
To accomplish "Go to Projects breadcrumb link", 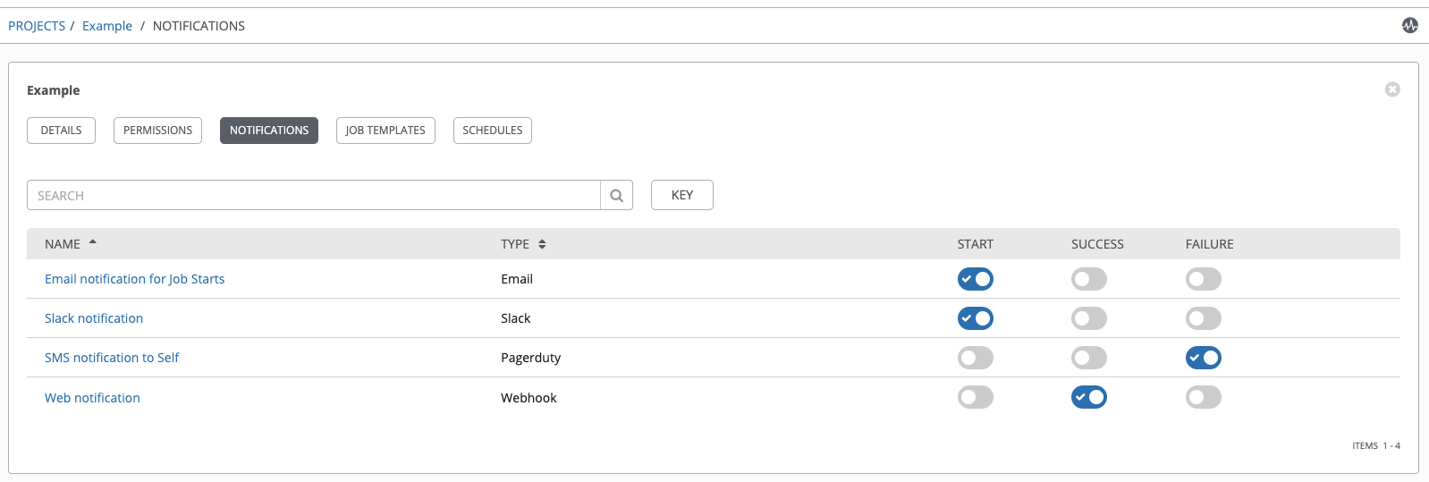I will (x=37, y=26).
